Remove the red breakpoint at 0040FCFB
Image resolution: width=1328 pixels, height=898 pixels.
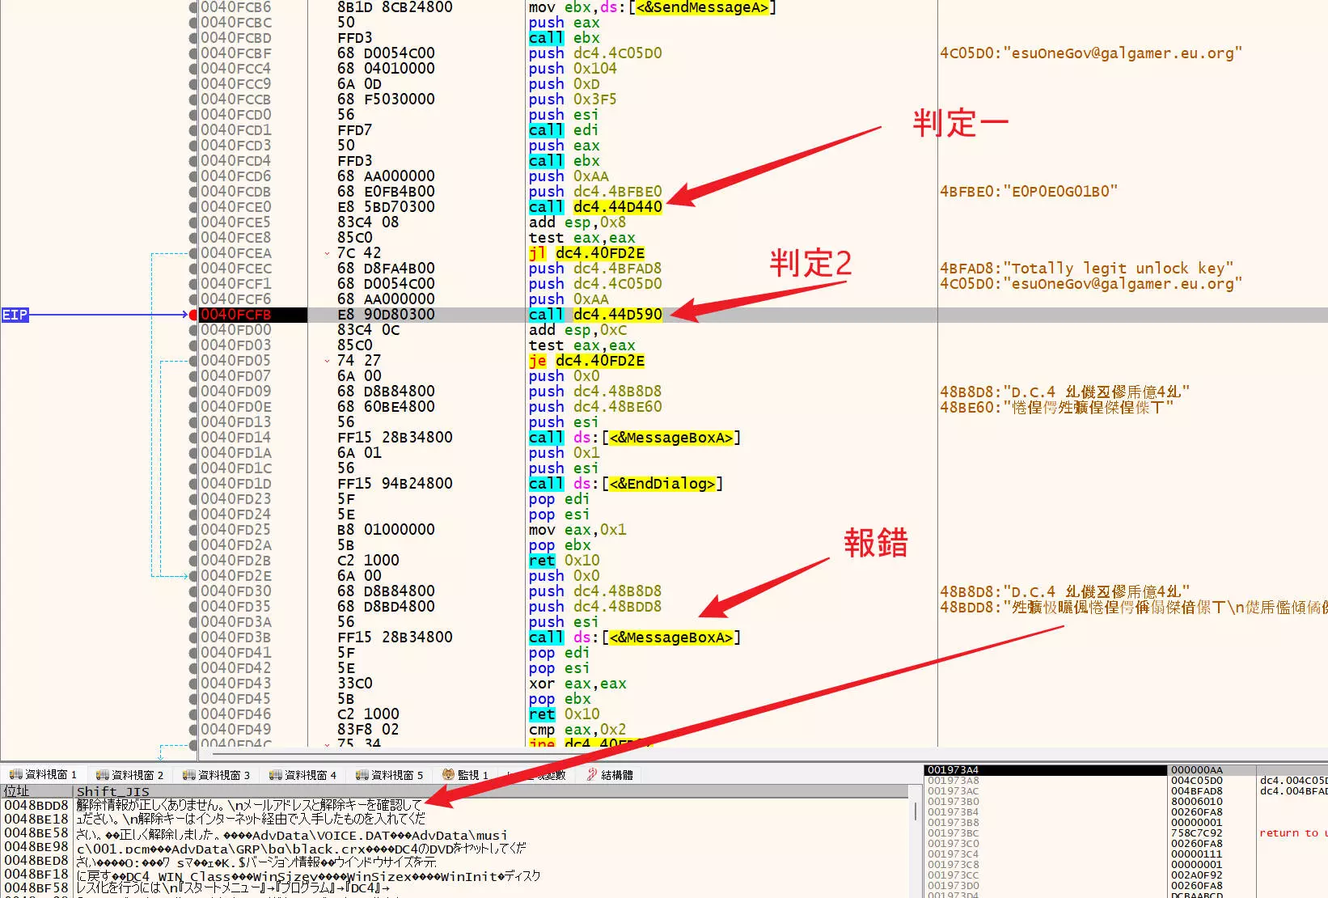click(193, 315)
